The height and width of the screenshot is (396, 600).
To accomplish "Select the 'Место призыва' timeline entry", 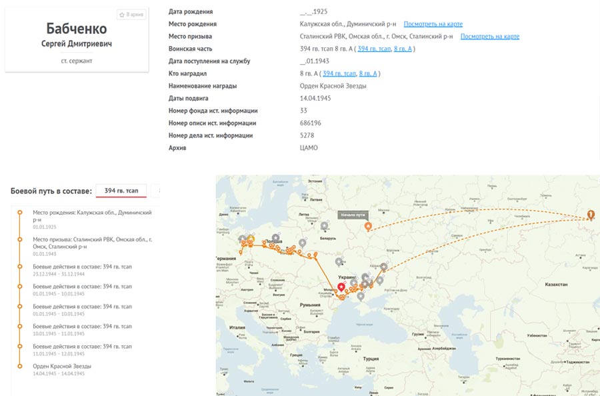I will (x=92, y=241).
